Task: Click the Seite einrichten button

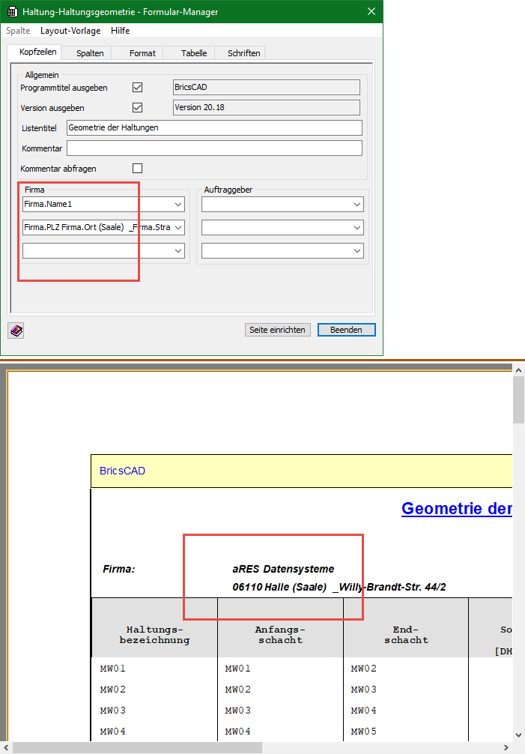Action: coord(277,330)
